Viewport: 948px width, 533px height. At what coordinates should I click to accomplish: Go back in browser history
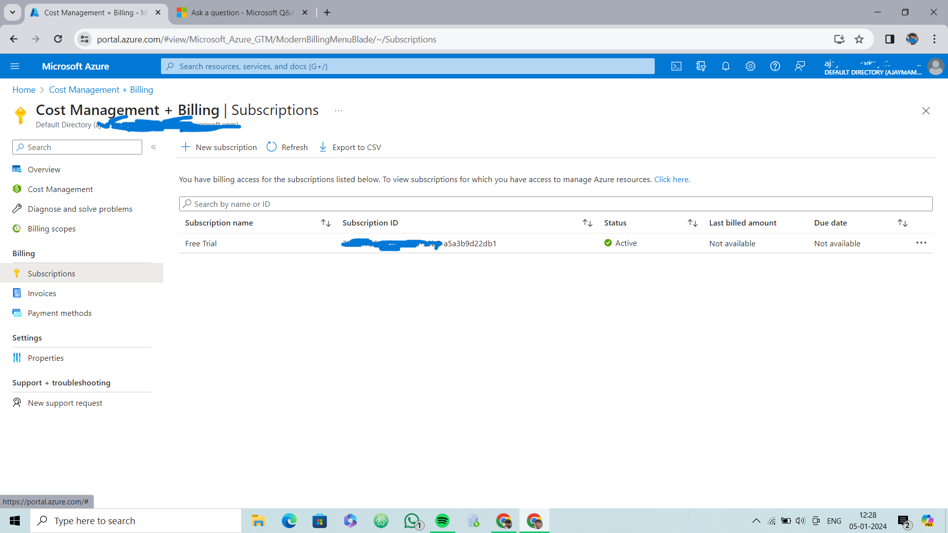tap(13, 39)
